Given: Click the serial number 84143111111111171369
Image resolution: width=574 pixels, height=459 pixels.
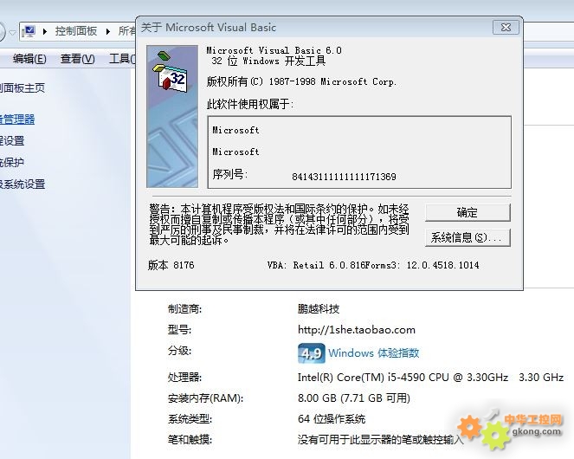Looking at the screenshot, I should click(x=344, y=177).
